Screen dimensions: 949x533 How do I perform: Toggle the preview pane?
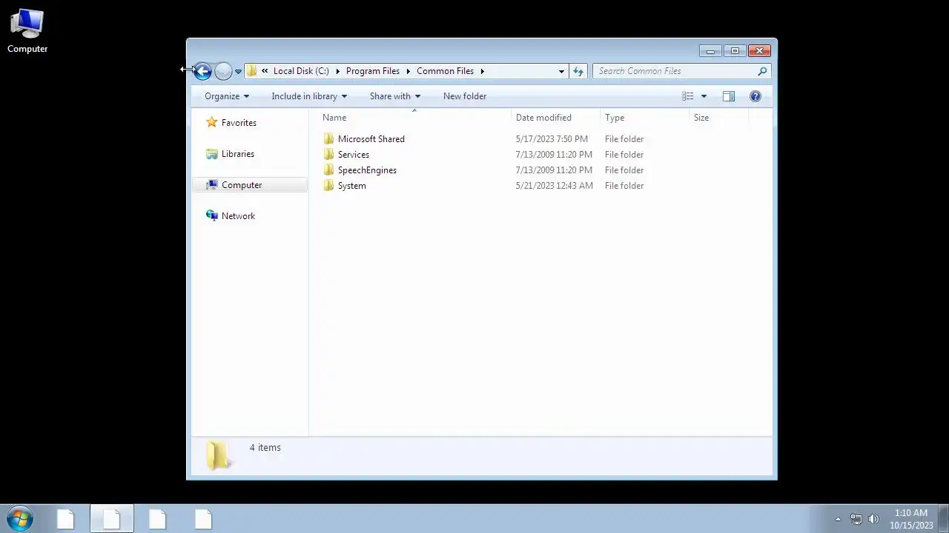pyautogui.click(x=729, y=96)
